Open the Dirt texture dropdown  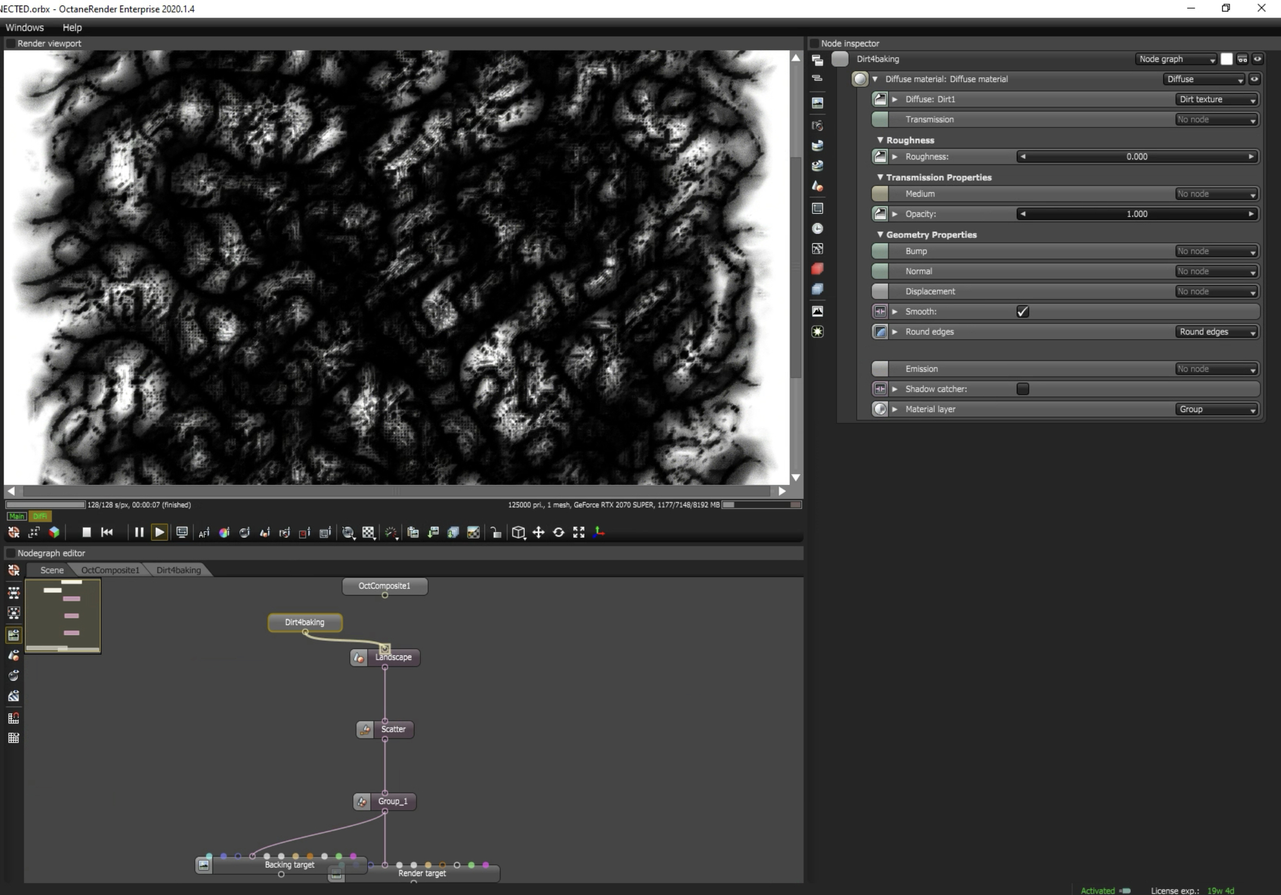pos(1217,99)
